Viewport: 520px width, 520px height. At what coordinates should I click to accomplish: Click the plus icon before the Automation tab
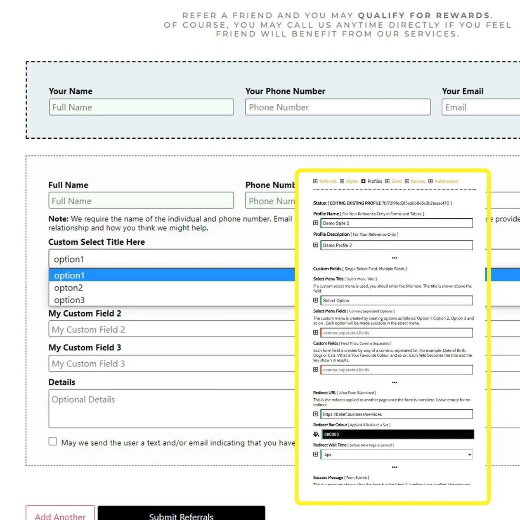(430, 181)
